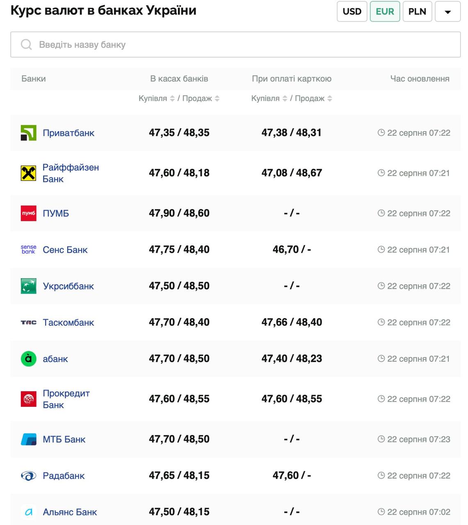Viewport: 468px width, 525px height.
Task: Open the Таскомбанк link
Action: point(68,323)
